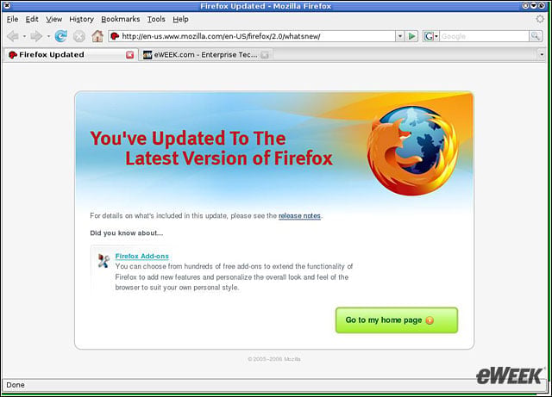This screenshot has height=397, width=552.
Task: Reload the current page
Action: tap(61, 36)
